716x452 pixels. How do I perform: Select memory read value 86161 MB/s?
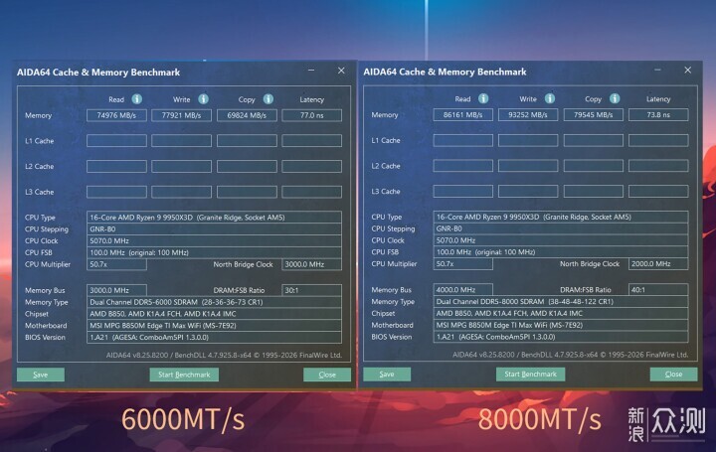[x=463, y=115]
